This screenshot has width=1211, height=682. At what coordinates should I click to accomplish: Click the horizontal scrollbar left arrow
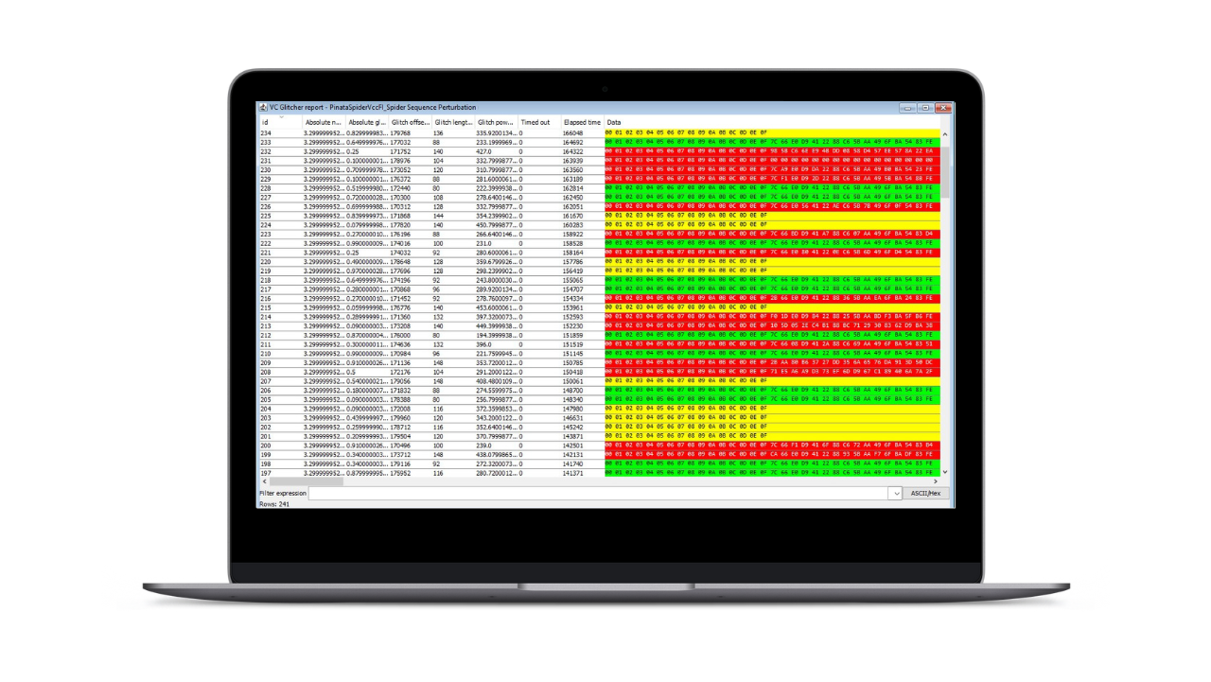263,481
